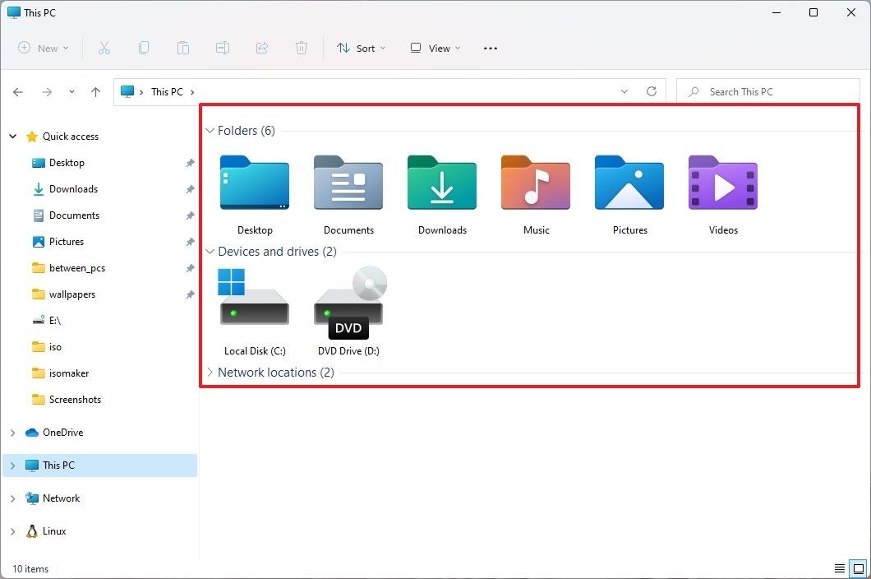Expand the Network locations section
This screenshot has height=579, width=871.
(210, 372)
